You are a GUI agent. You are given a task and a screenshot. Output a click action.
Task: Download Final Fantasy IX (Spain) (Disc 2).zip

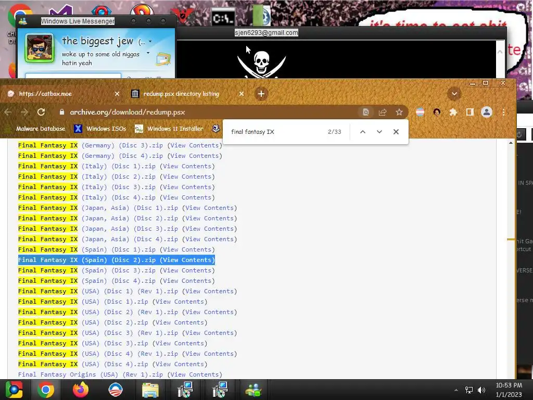click(x=87, y=260)
